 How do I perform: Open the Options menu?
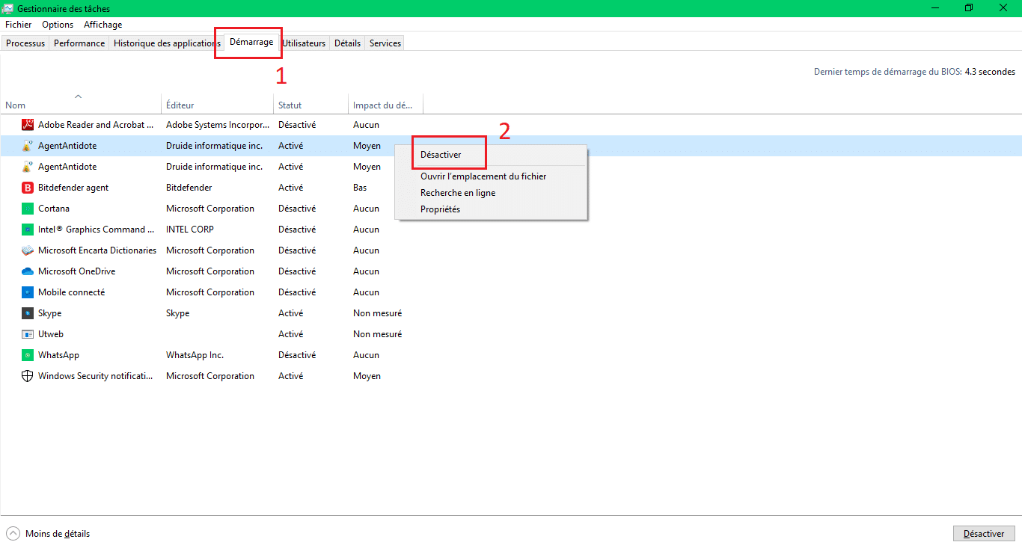pos(58,25)
